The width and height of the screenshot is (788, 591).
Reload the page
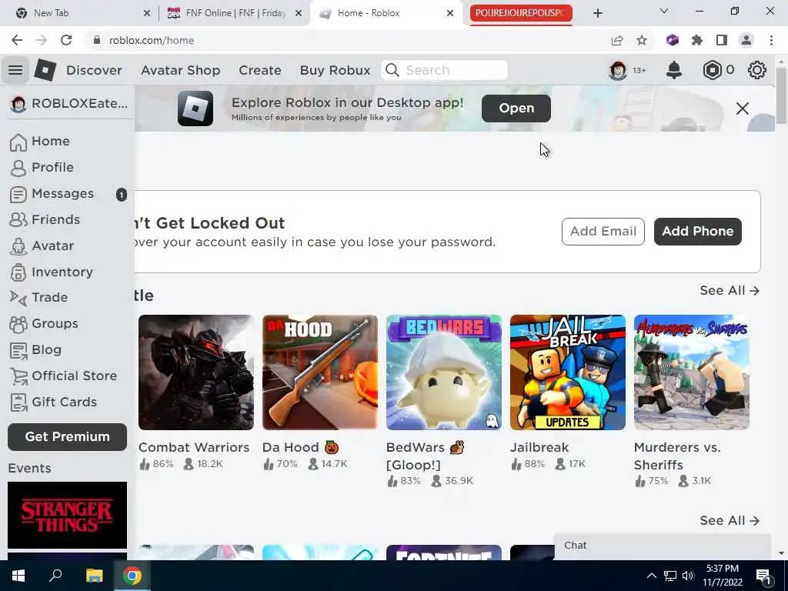point(66,40)
